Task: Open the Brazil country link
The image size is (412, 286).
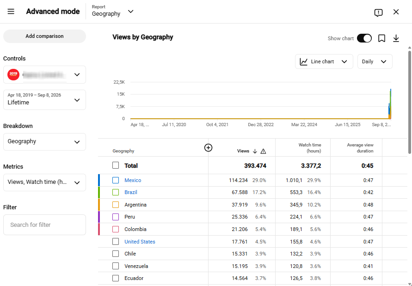Action: 131,192
